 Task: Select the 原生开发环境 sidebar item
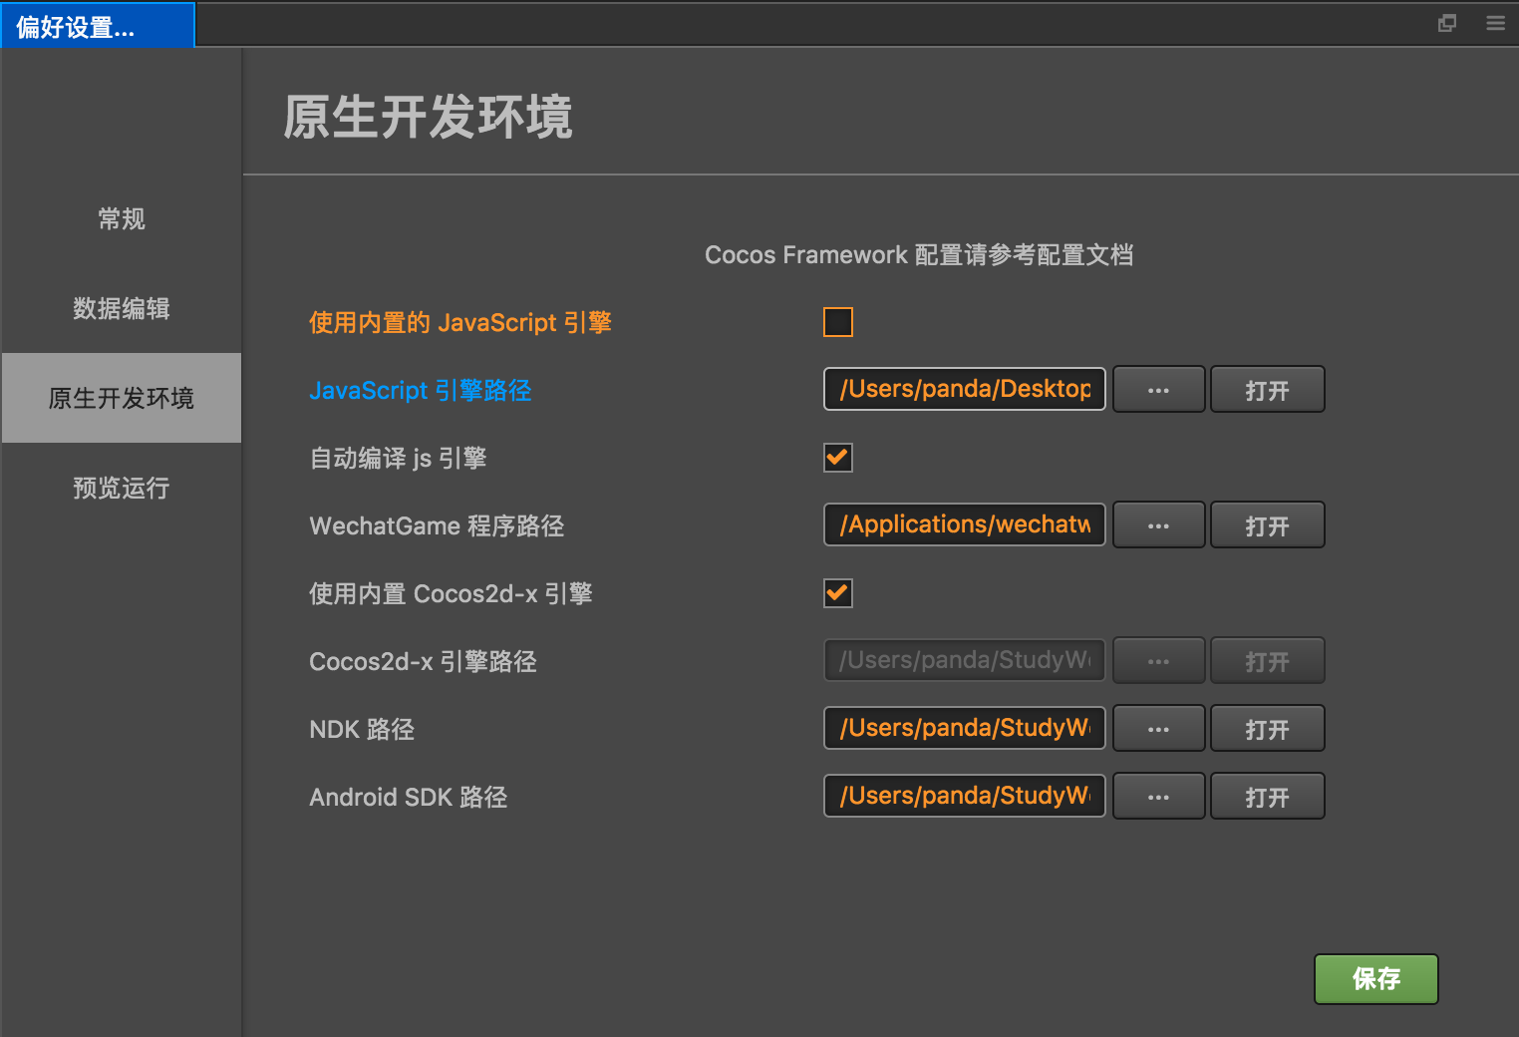[122, 398]
